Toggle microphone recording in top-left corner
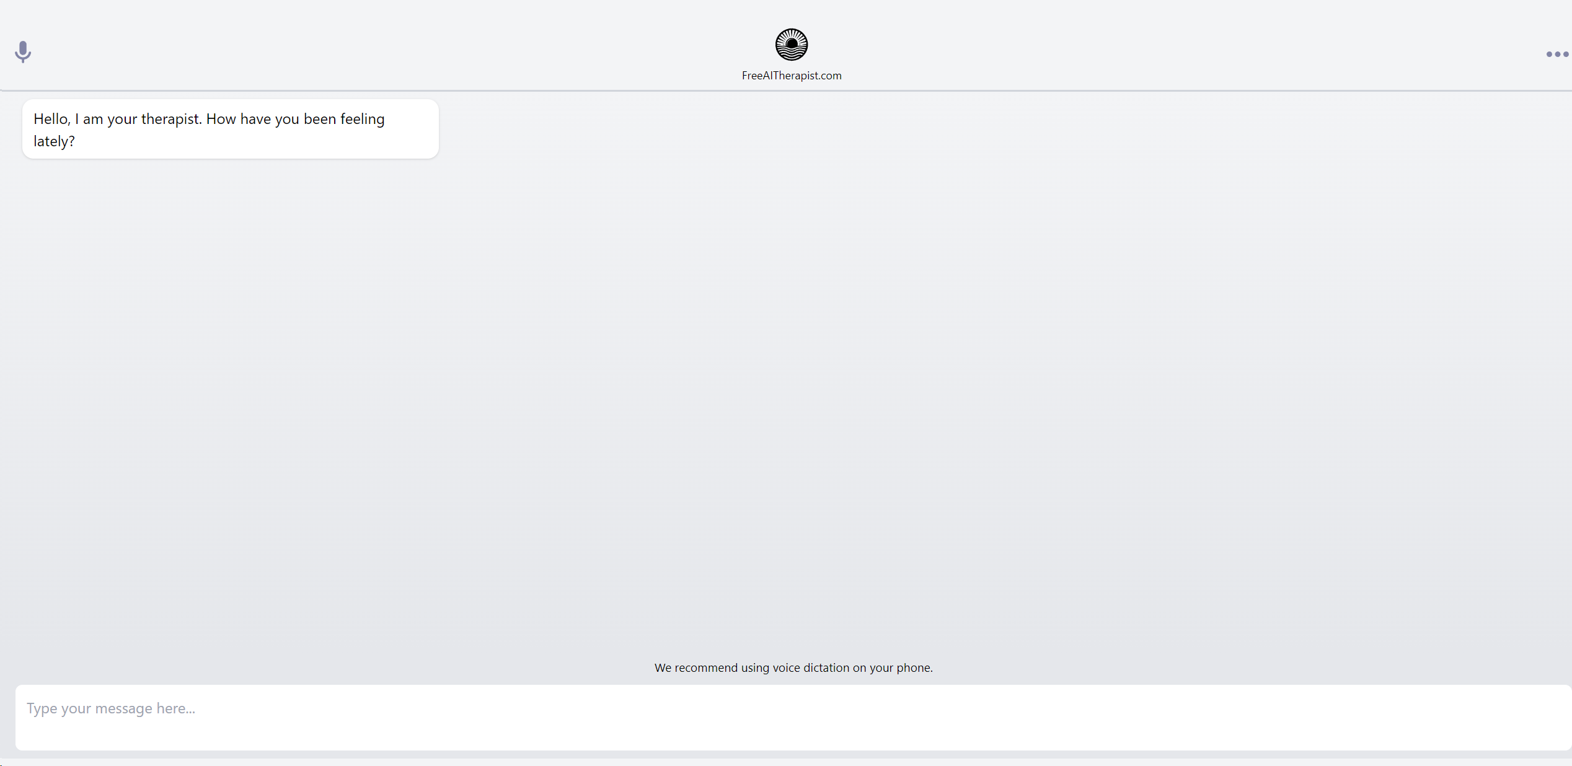This screenshot has height=766, width=1572. [23, 51]
